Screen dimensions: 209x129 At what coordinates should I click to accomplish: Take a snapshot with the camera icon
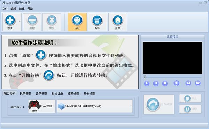tap(188, 83)
